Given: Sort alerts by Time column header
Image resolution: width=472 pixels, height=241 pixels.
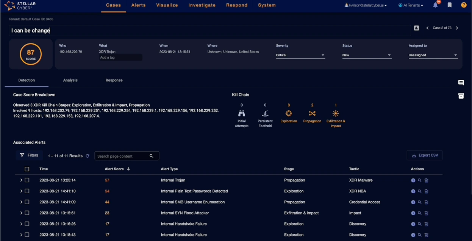Looking at the screenshot, I should 44,169.
